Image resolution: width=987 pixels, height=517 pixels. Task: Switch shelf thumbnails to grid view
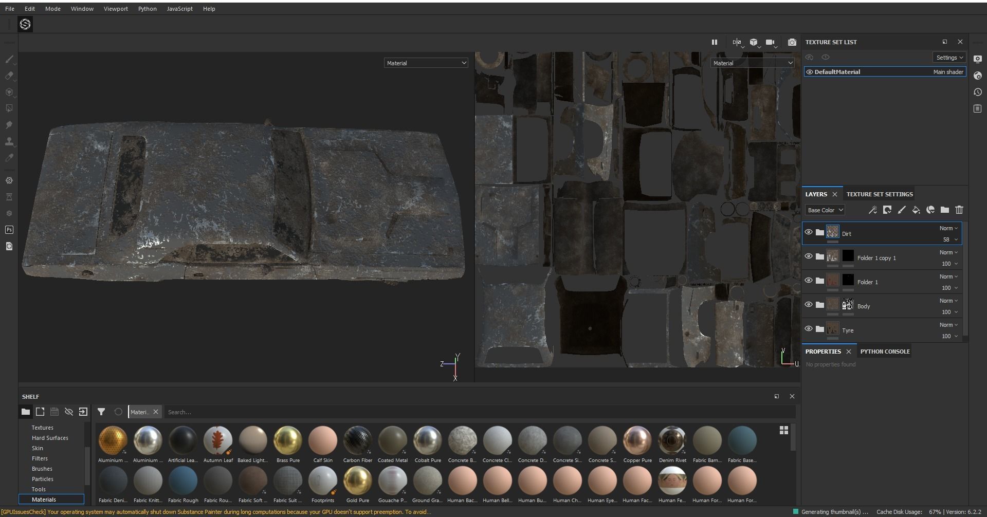pyautogui.click(x=784, y=430)
